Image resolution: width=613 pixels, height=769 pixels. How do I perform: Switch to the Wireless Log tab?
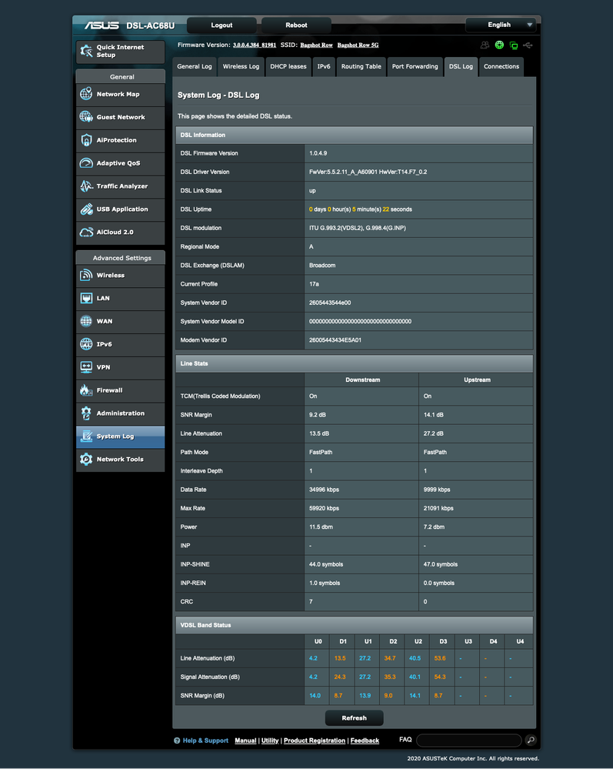(x=241, y=67)
